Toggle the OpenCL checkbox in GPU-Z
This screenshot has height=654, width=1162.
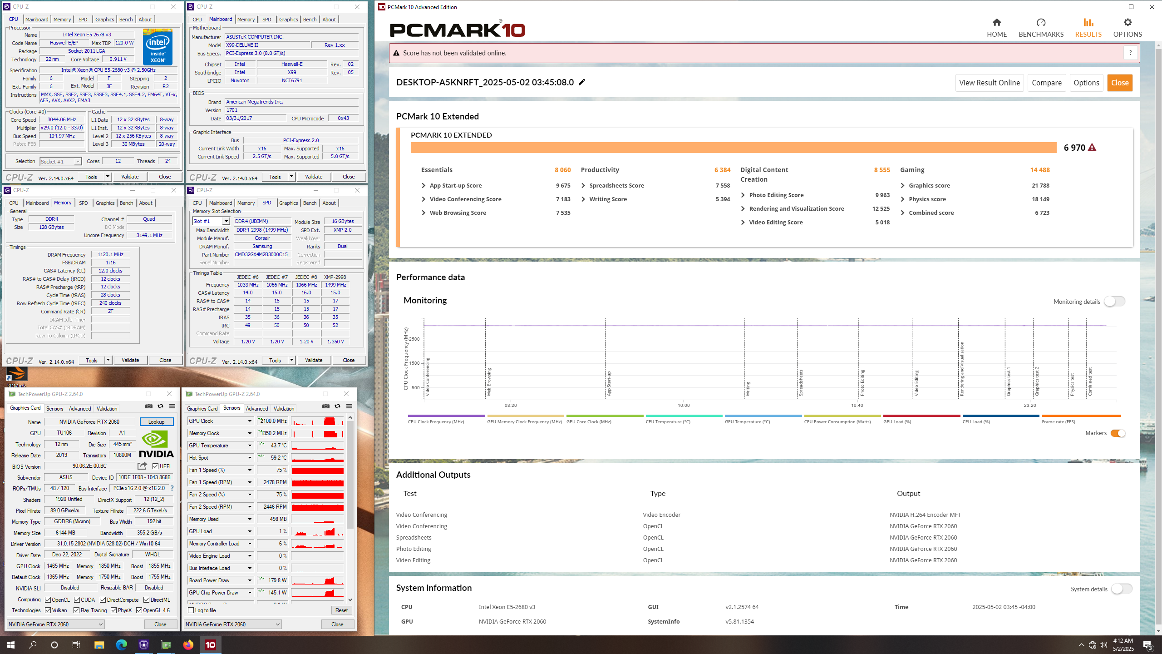pyautogui.click(x=48, y=599)
